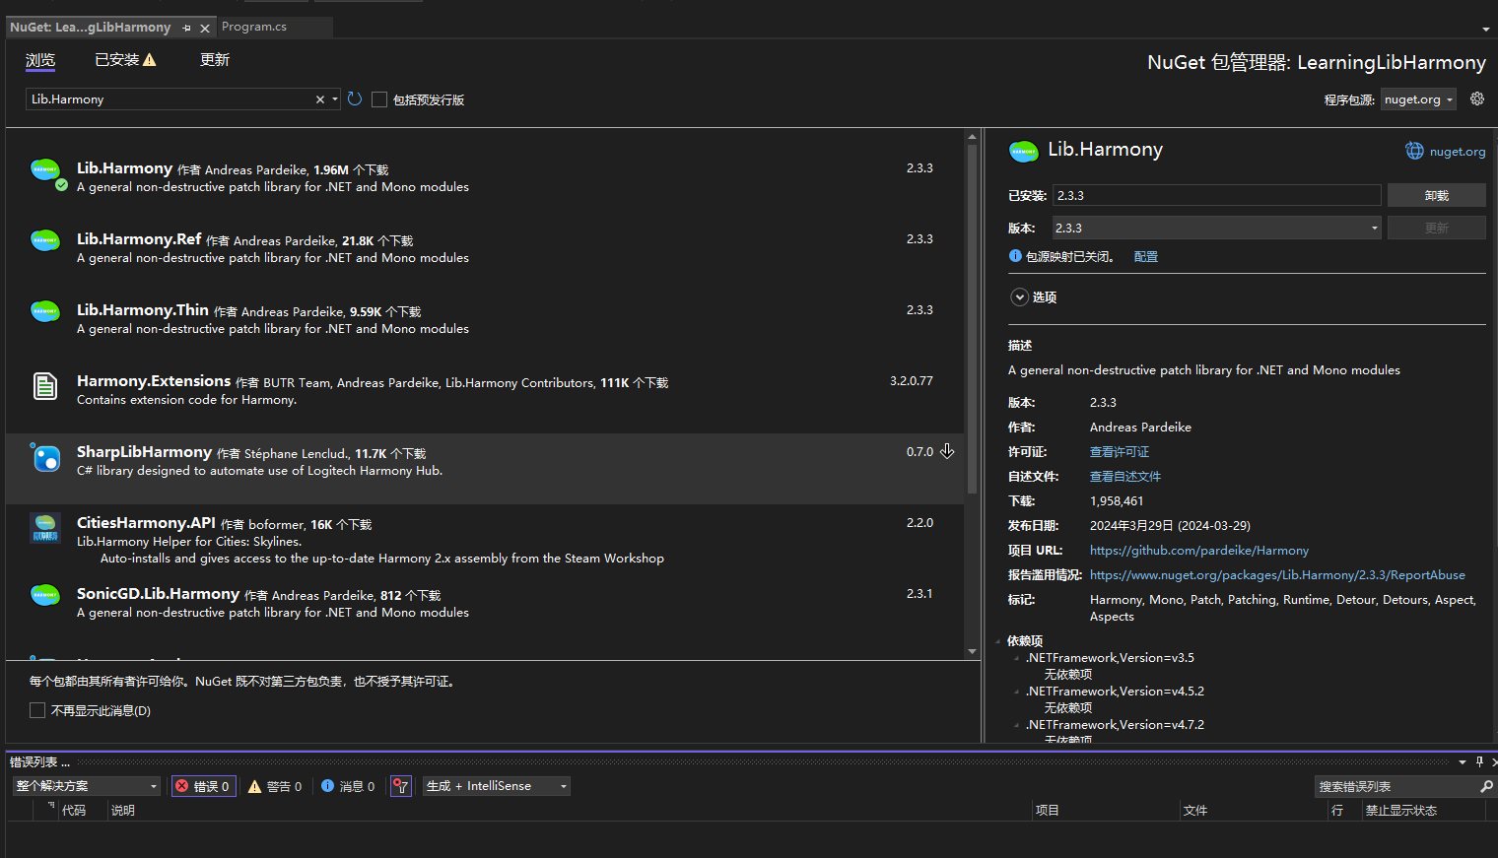Open the version 2.3.3 dropdown
Viewport: 1498px width, 858px height.
(1217, 228)
